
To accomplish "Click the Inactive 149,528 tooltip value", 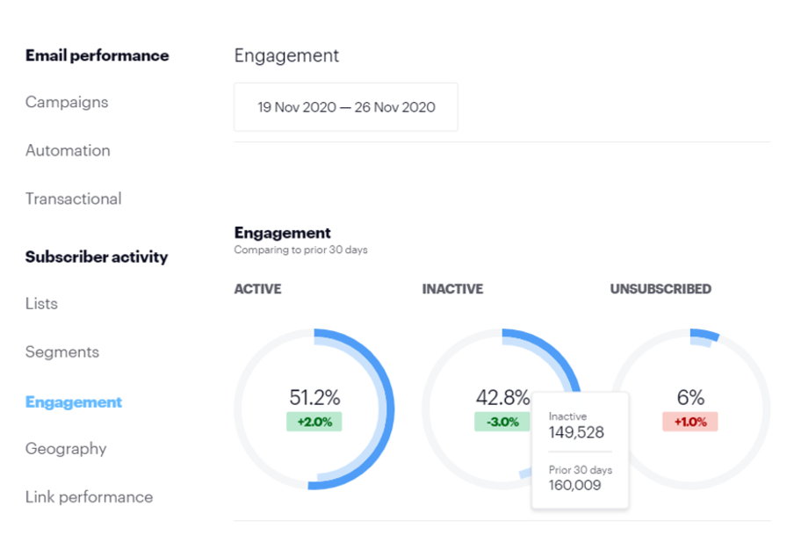I will (x=576, y=431).
